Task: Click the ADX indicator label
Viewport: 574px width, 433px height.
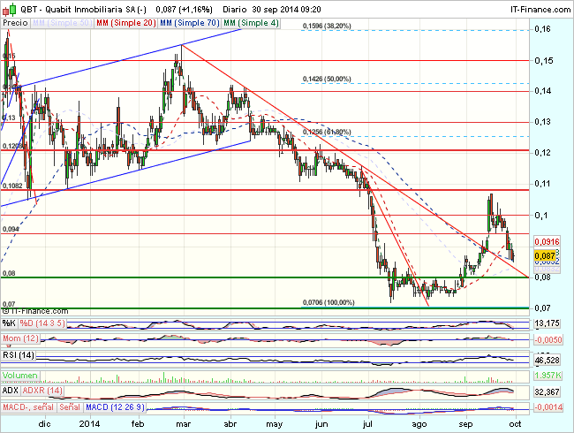Action: pos(11,391)
